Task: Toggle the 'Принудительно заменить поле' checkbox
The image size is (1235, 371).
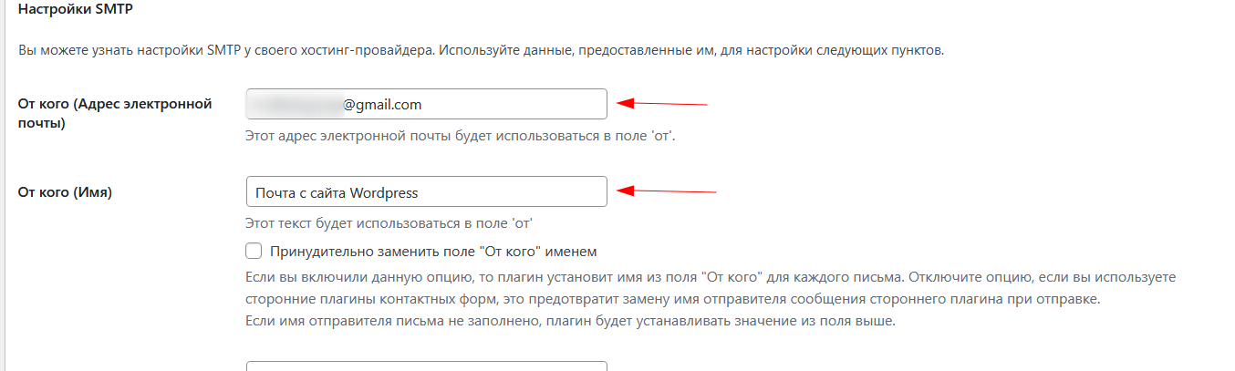Action: pyautogui.click(x=254, y=251)
